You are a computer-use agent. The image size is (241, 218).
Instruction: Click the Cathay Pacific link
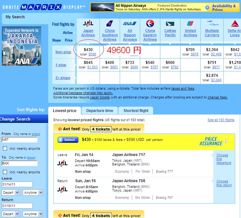[x=170, y=33]
